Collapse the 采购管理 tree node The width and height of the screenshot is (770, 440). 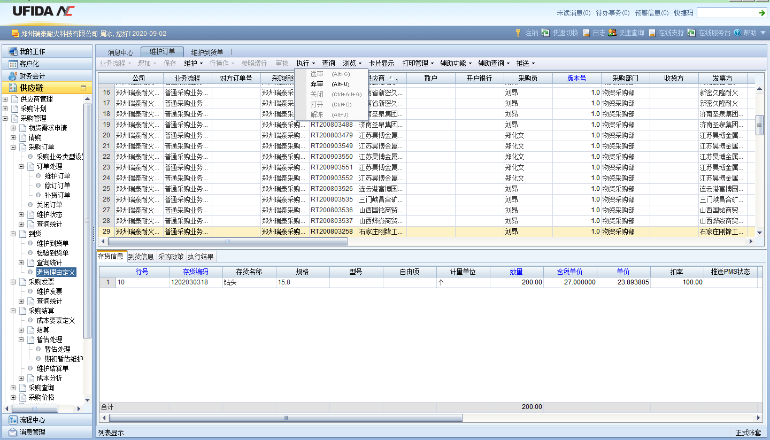(x=5, y=119)
